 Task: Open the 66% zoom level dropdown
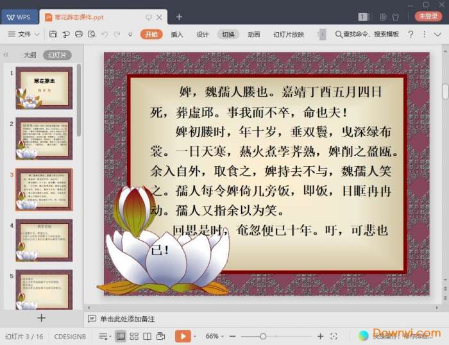click(214, 336)
